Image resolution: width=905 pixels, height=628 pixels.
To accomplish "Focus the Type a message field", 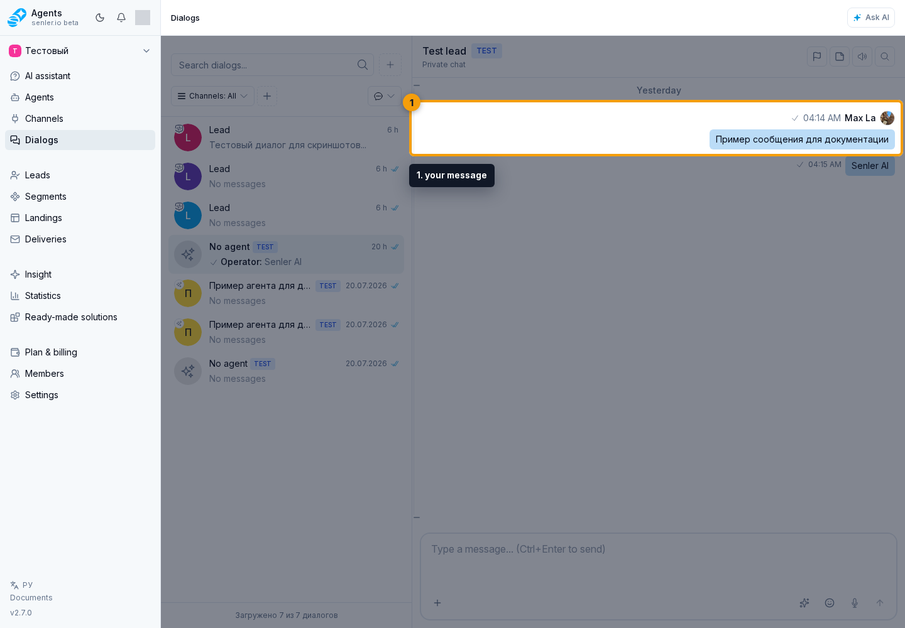I will pos(658,549).
